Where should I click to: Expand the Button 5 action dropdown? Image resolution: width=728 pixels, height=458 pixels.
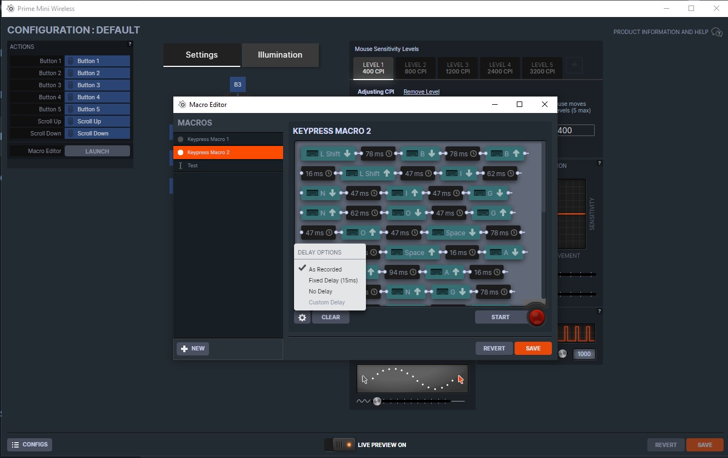[97, 109]
